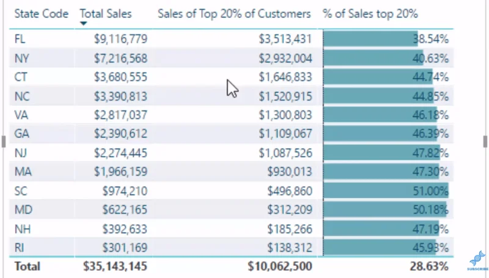Sort by the Total Sales column header

(x=106, y=13)
